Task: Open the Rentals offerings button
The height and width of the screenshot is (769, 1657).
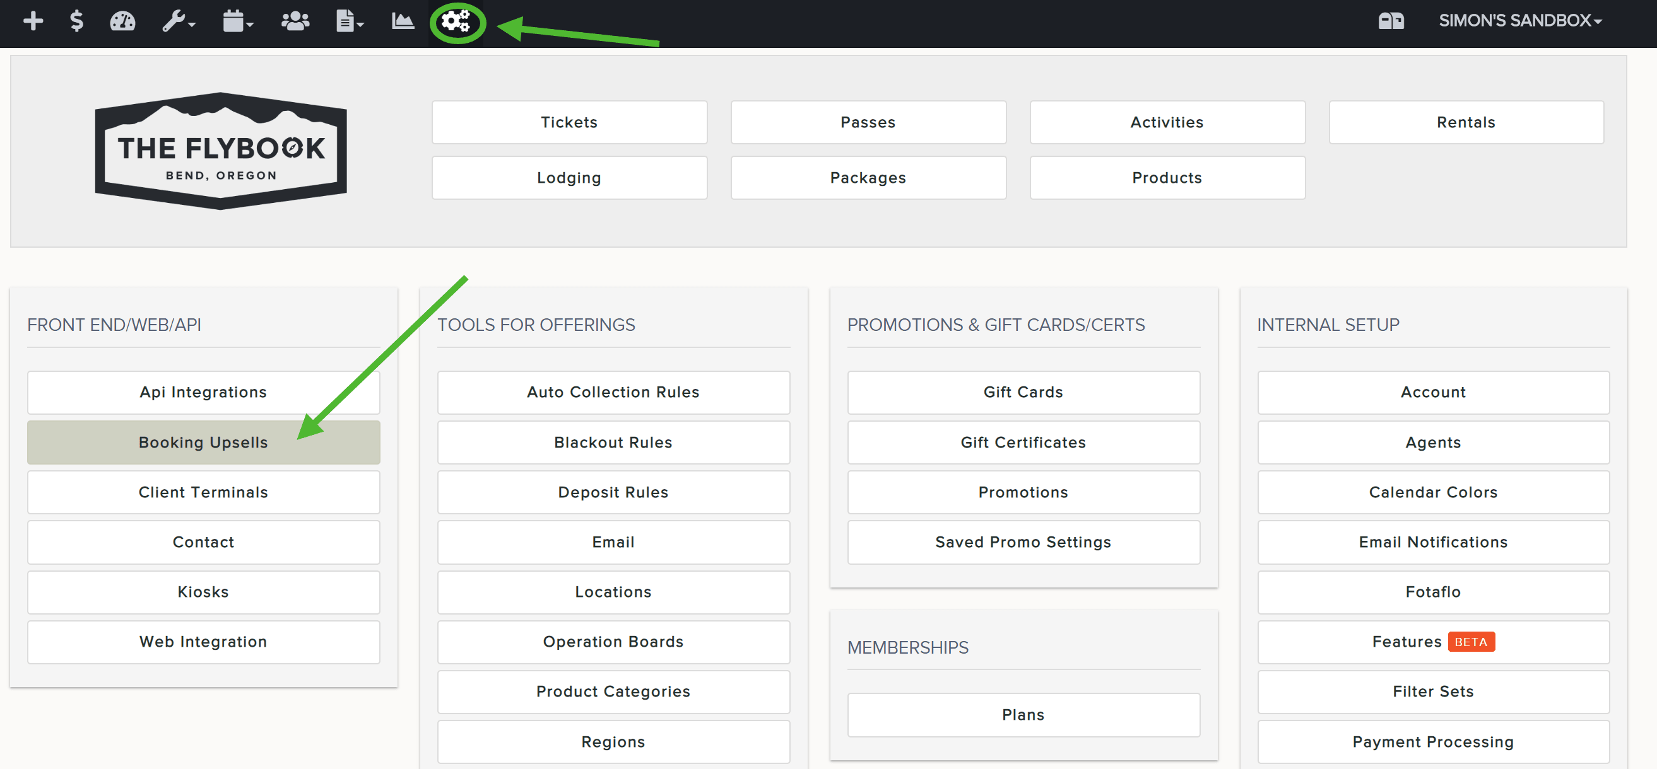Action: click(1466, 122)
